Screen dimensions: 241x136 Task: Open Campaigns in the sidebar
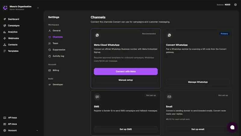click(14, 26)
